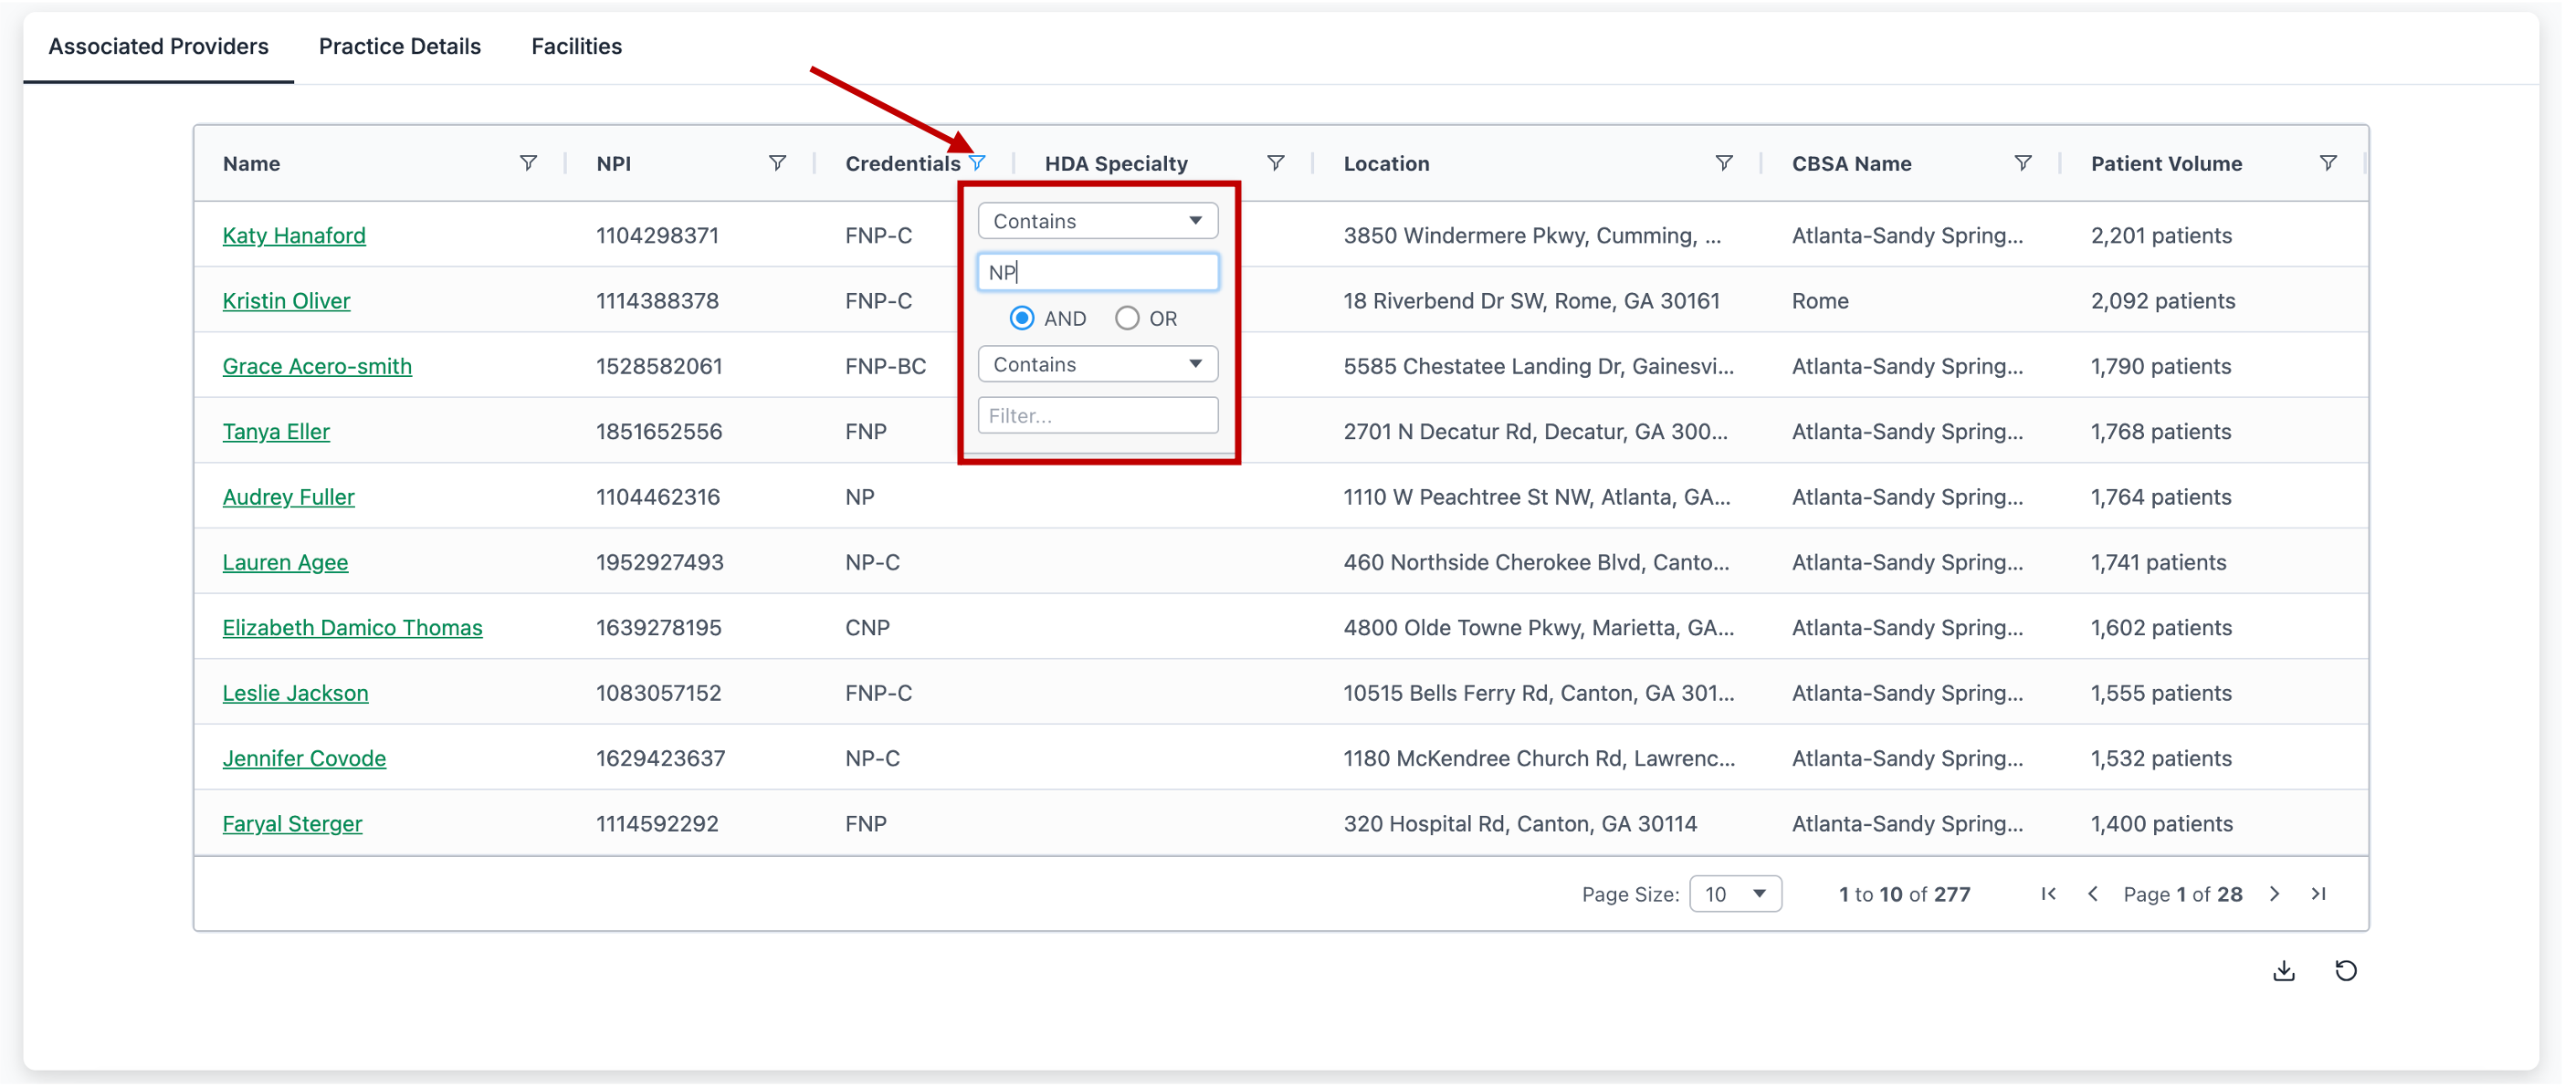Jump to the last page arrow
Screen dimensions: 2565x1087
[x=2318, y=894]
